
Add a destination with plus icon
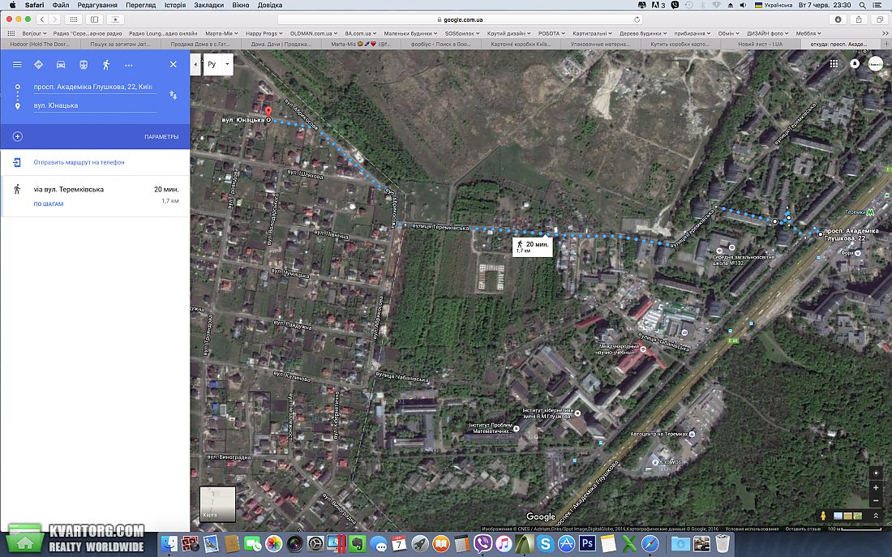[x=18, y=136]
